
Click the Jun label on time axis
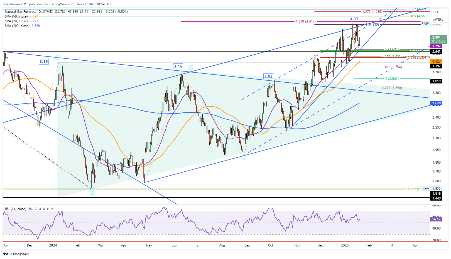175,245
